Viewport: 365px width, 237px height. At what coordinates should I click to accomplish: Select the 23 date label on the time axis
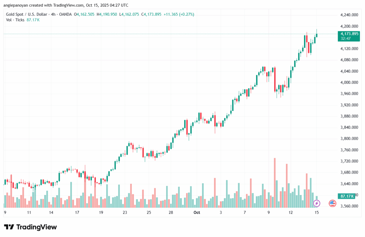pos(125,212)
